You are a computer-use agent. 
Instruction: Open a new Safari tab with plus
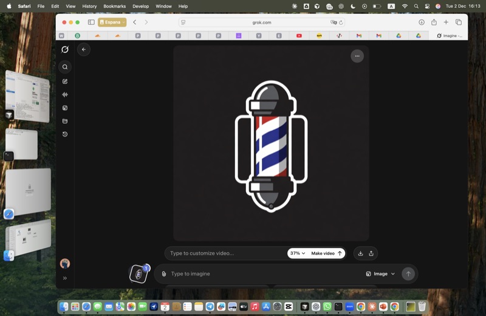coord(446,22)
